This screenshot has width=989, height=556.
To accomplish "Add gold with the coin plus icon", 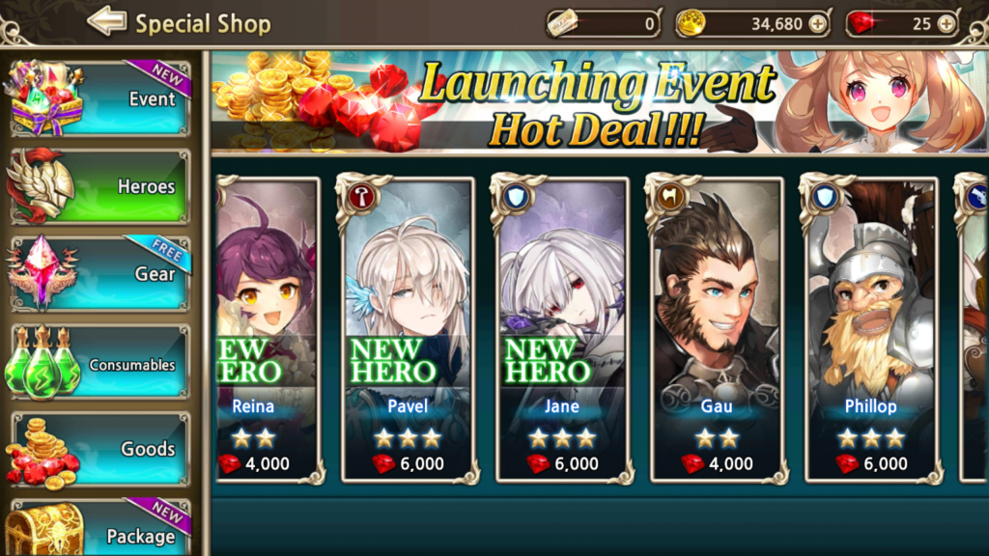I will click(817, 24).
